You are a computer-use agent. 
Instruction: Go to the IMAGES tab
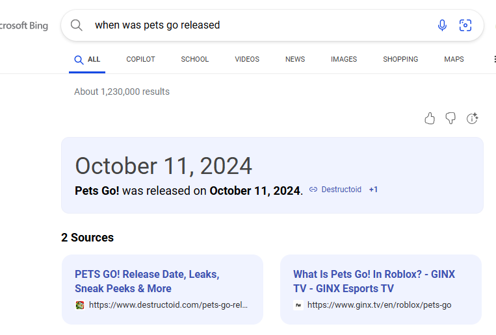(344, 59)
